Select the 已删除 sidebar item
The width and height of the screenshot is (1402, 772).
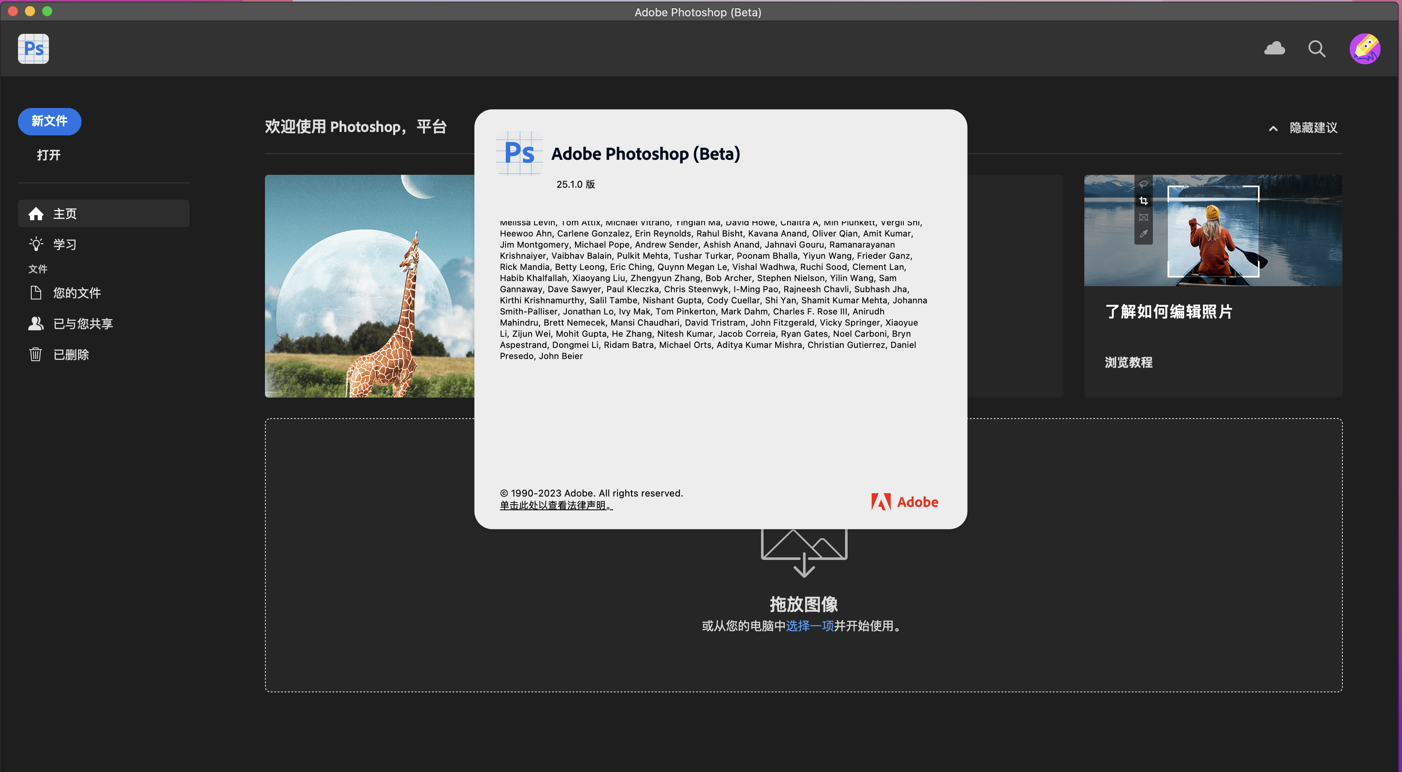71,354
